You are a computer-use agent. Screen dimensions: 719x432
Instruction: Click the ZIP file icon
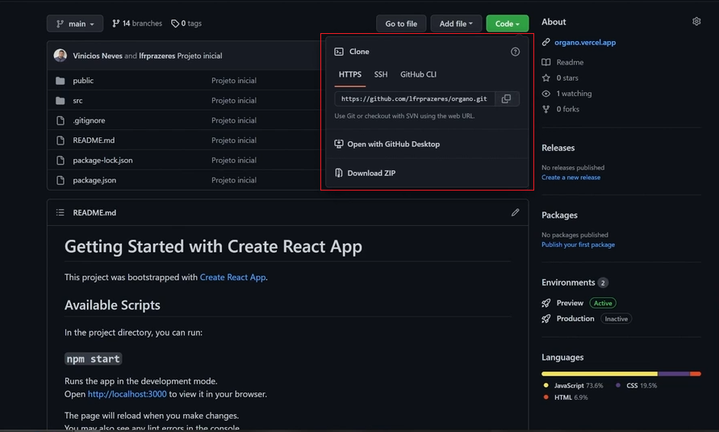tap(339, 173)
